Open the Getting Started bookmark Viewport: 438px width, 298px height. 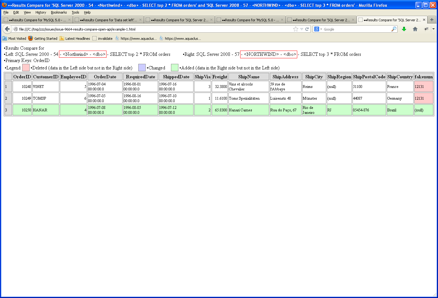pos(43,39)
